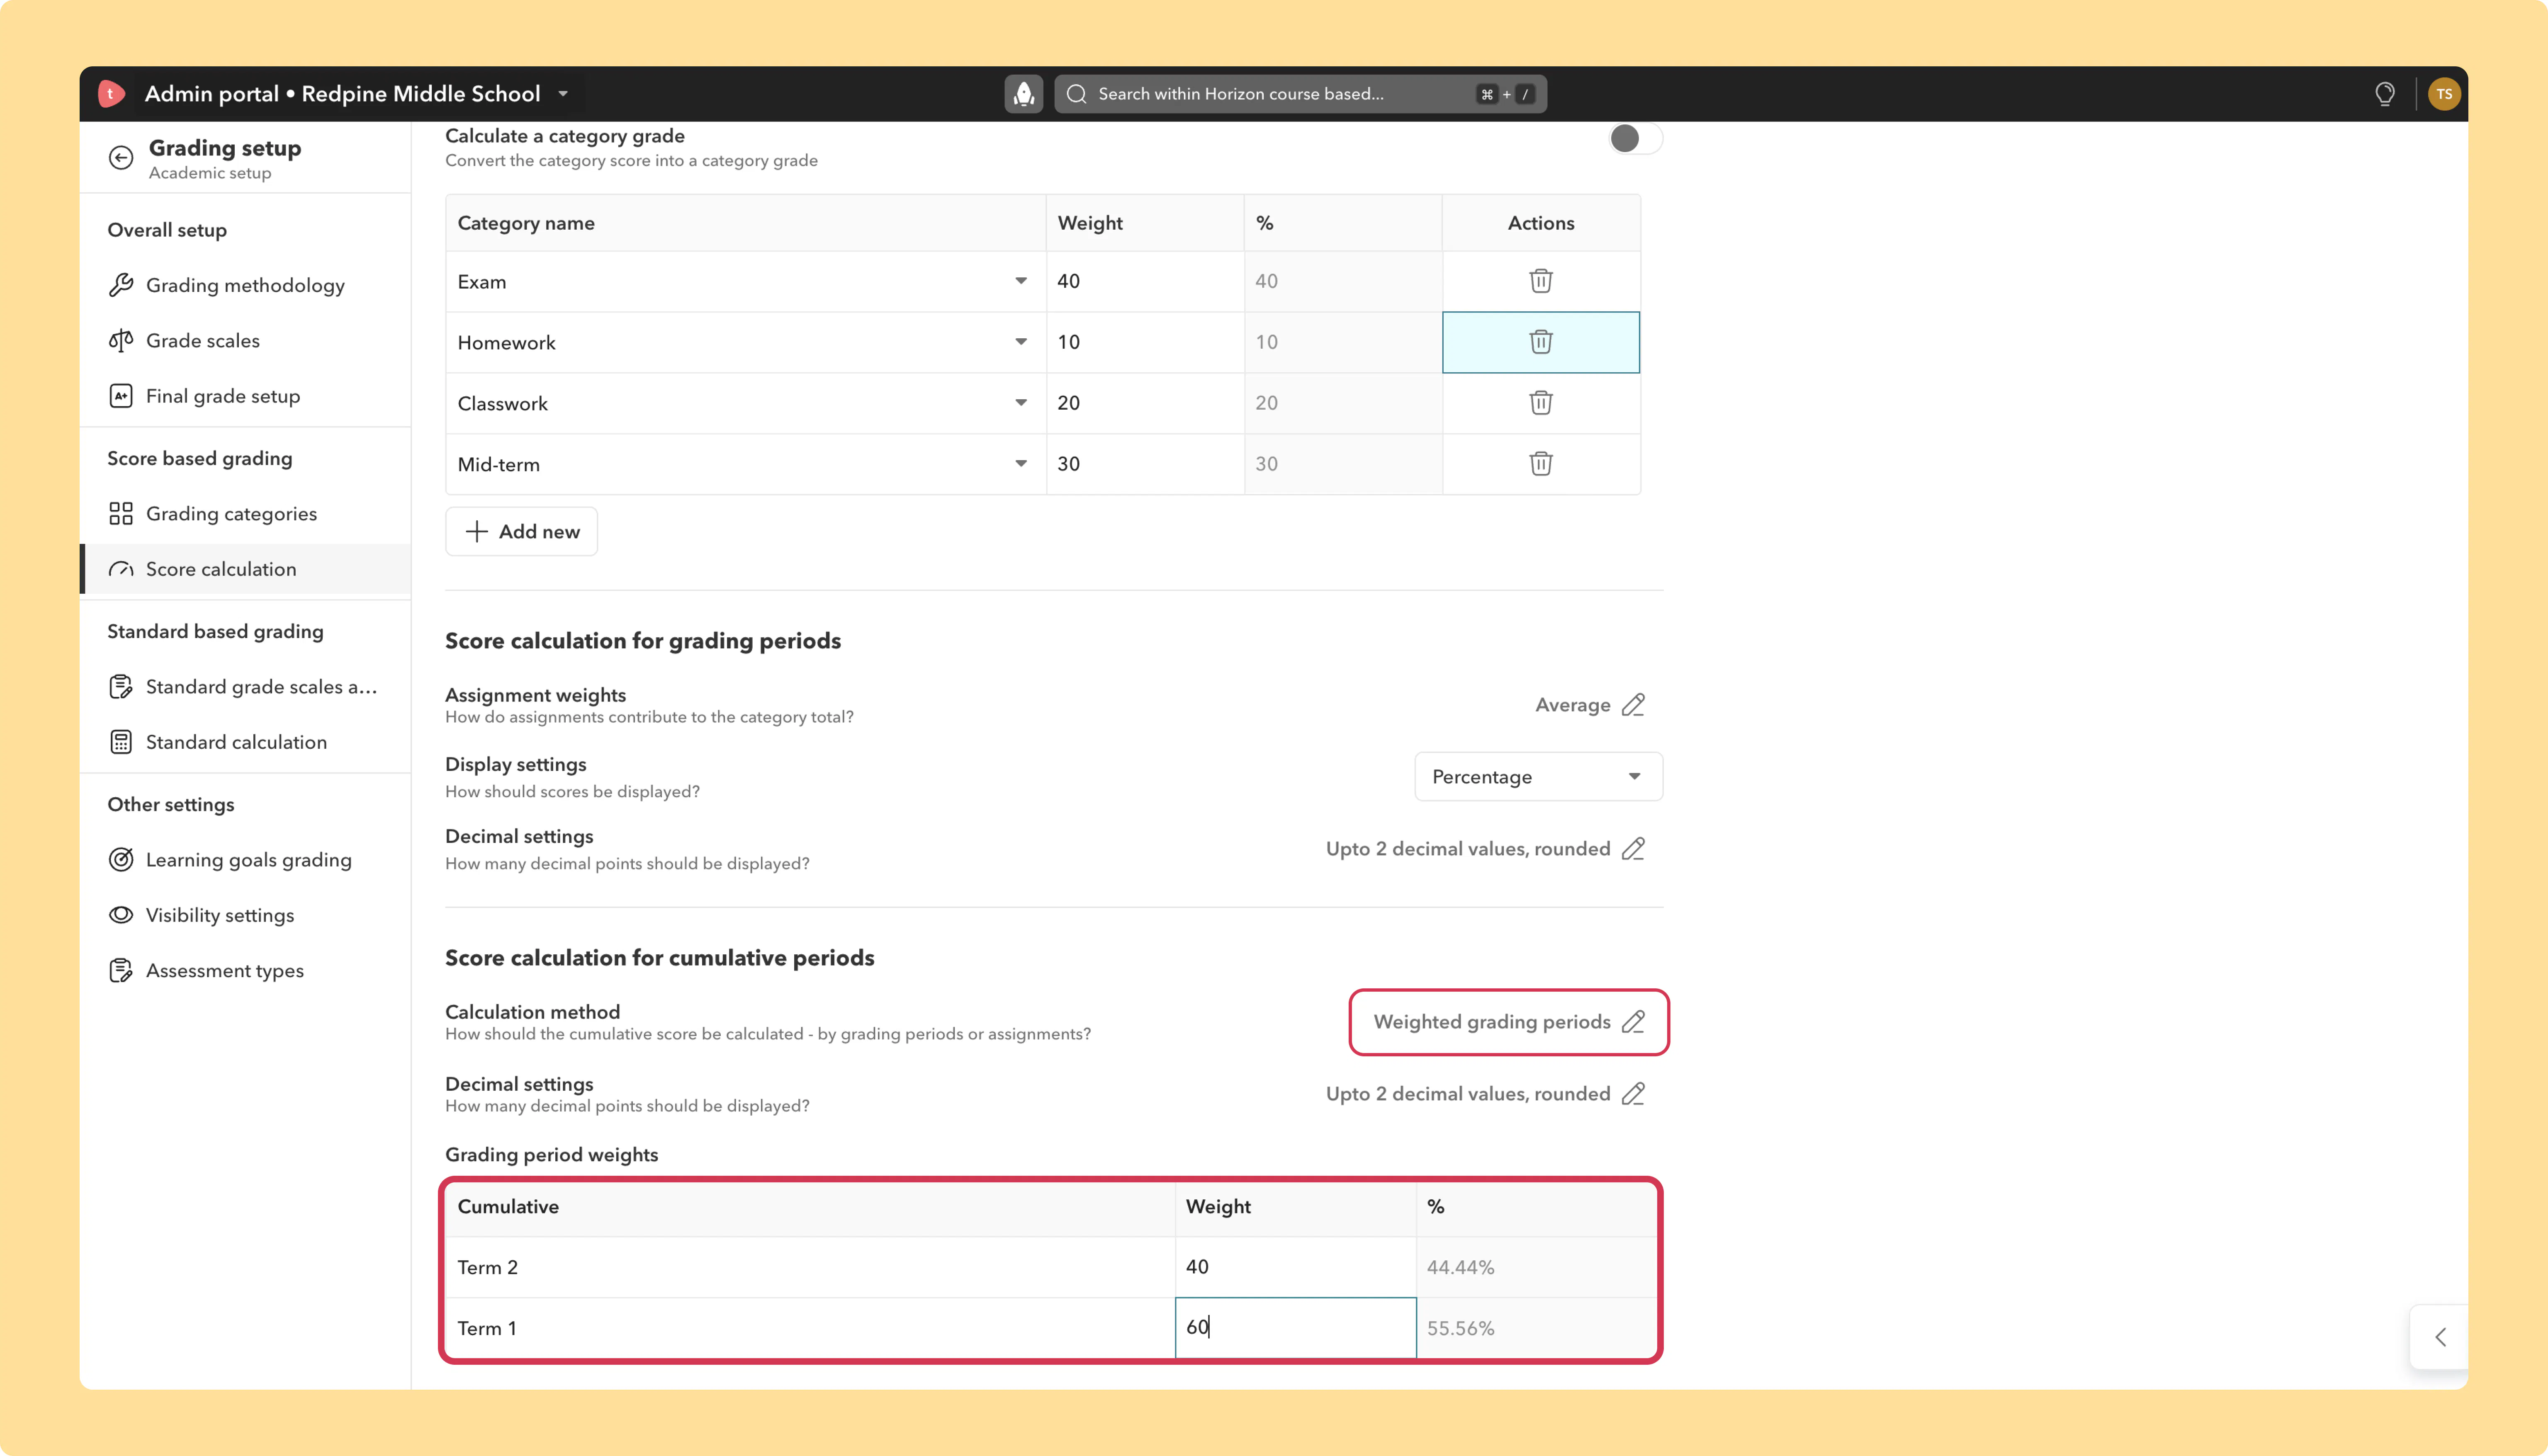Screen dimensions: 2548x1456
Task: Click the Term 1 row label
Action: tap(487, 1329)
